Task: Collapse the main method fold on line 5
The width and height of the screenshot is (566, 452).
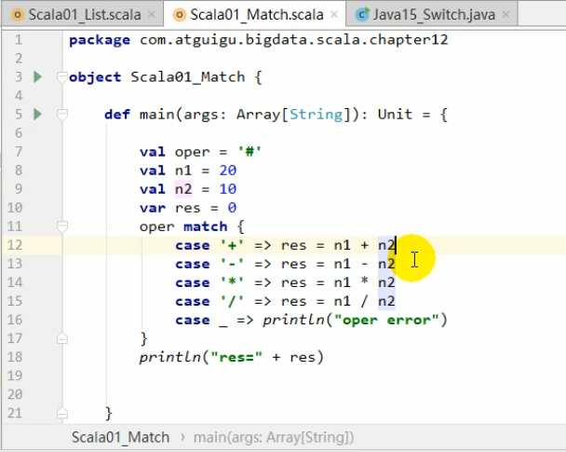Action: click(62, 115)
